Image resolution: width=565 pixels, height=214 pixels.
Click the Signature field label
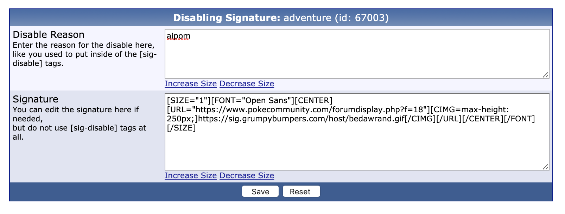coord(36,99)
